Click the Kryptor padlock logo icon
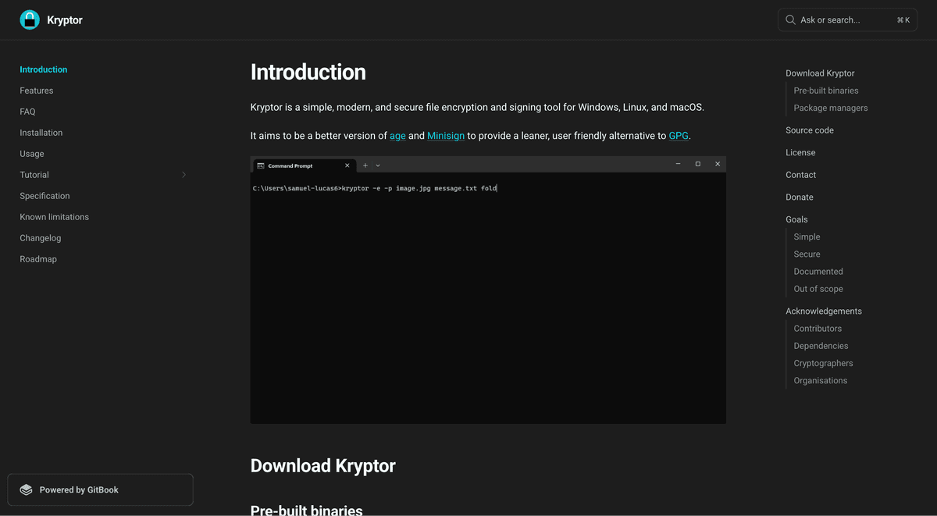 (30, 20)
